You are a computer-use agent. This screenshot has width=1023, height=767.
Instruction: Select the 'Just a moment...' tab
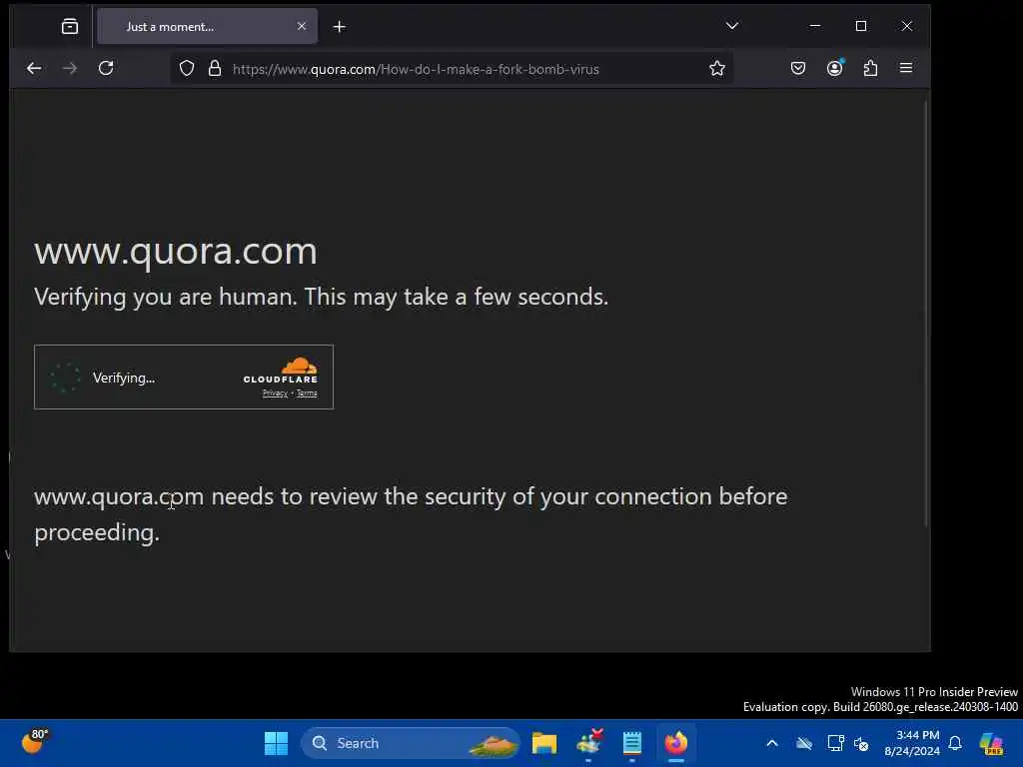tap(208, 26)
